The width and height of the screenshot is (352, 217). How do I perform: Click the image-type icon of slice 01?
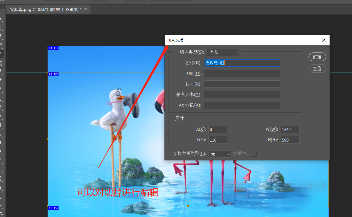tap(56, 48)
